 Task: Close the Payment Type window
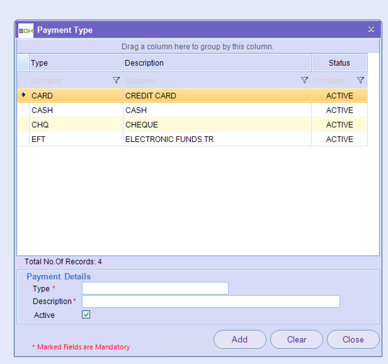point(371,30)
